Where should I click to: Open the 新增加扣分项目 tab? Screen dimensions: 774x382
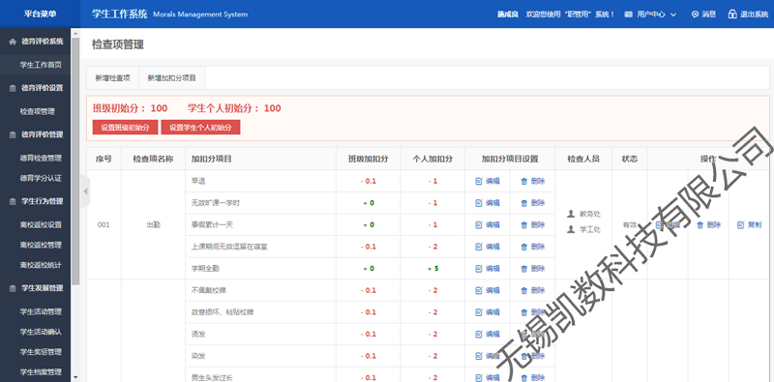[172, 78]
